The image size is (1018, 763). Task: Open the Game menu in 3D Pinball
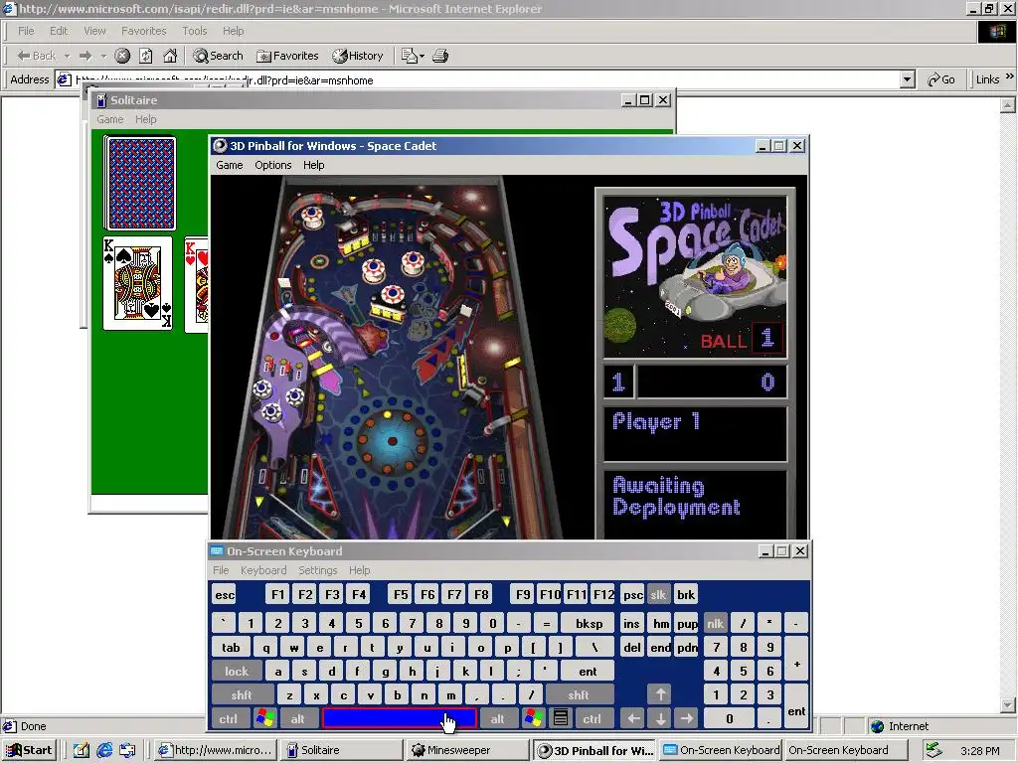(230, 165)
